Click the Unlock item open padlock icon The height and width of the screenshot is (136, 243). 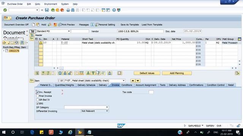[x=70, y=73]
